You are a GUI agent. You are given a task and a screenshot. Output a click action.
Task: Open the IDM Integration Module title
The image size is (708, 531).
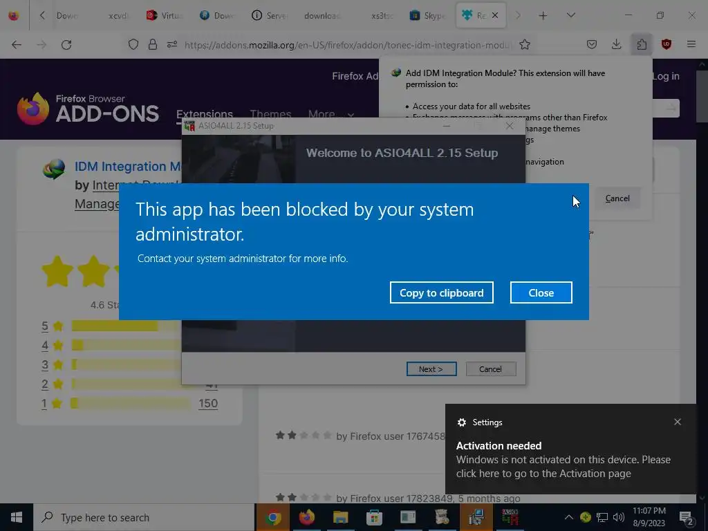pyautogui.click(x=128, y=166)
